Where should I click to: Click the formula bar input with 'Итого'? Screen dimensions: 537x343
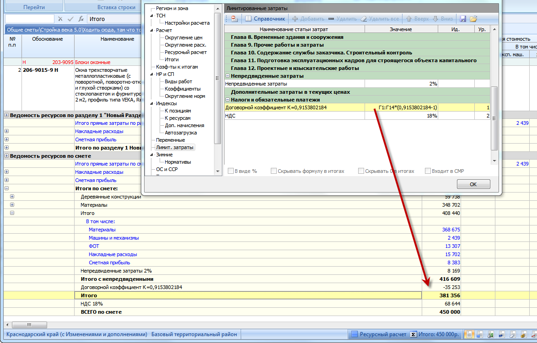click(x=114, y=19)
